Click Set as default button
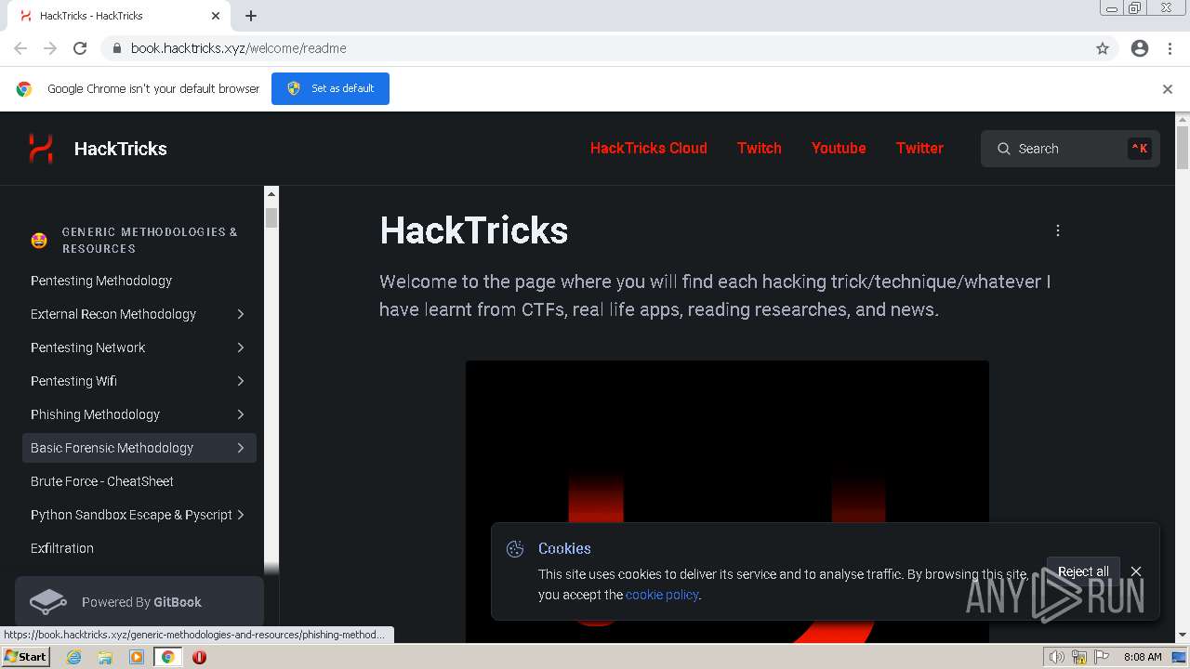 (x=330, y=88)
